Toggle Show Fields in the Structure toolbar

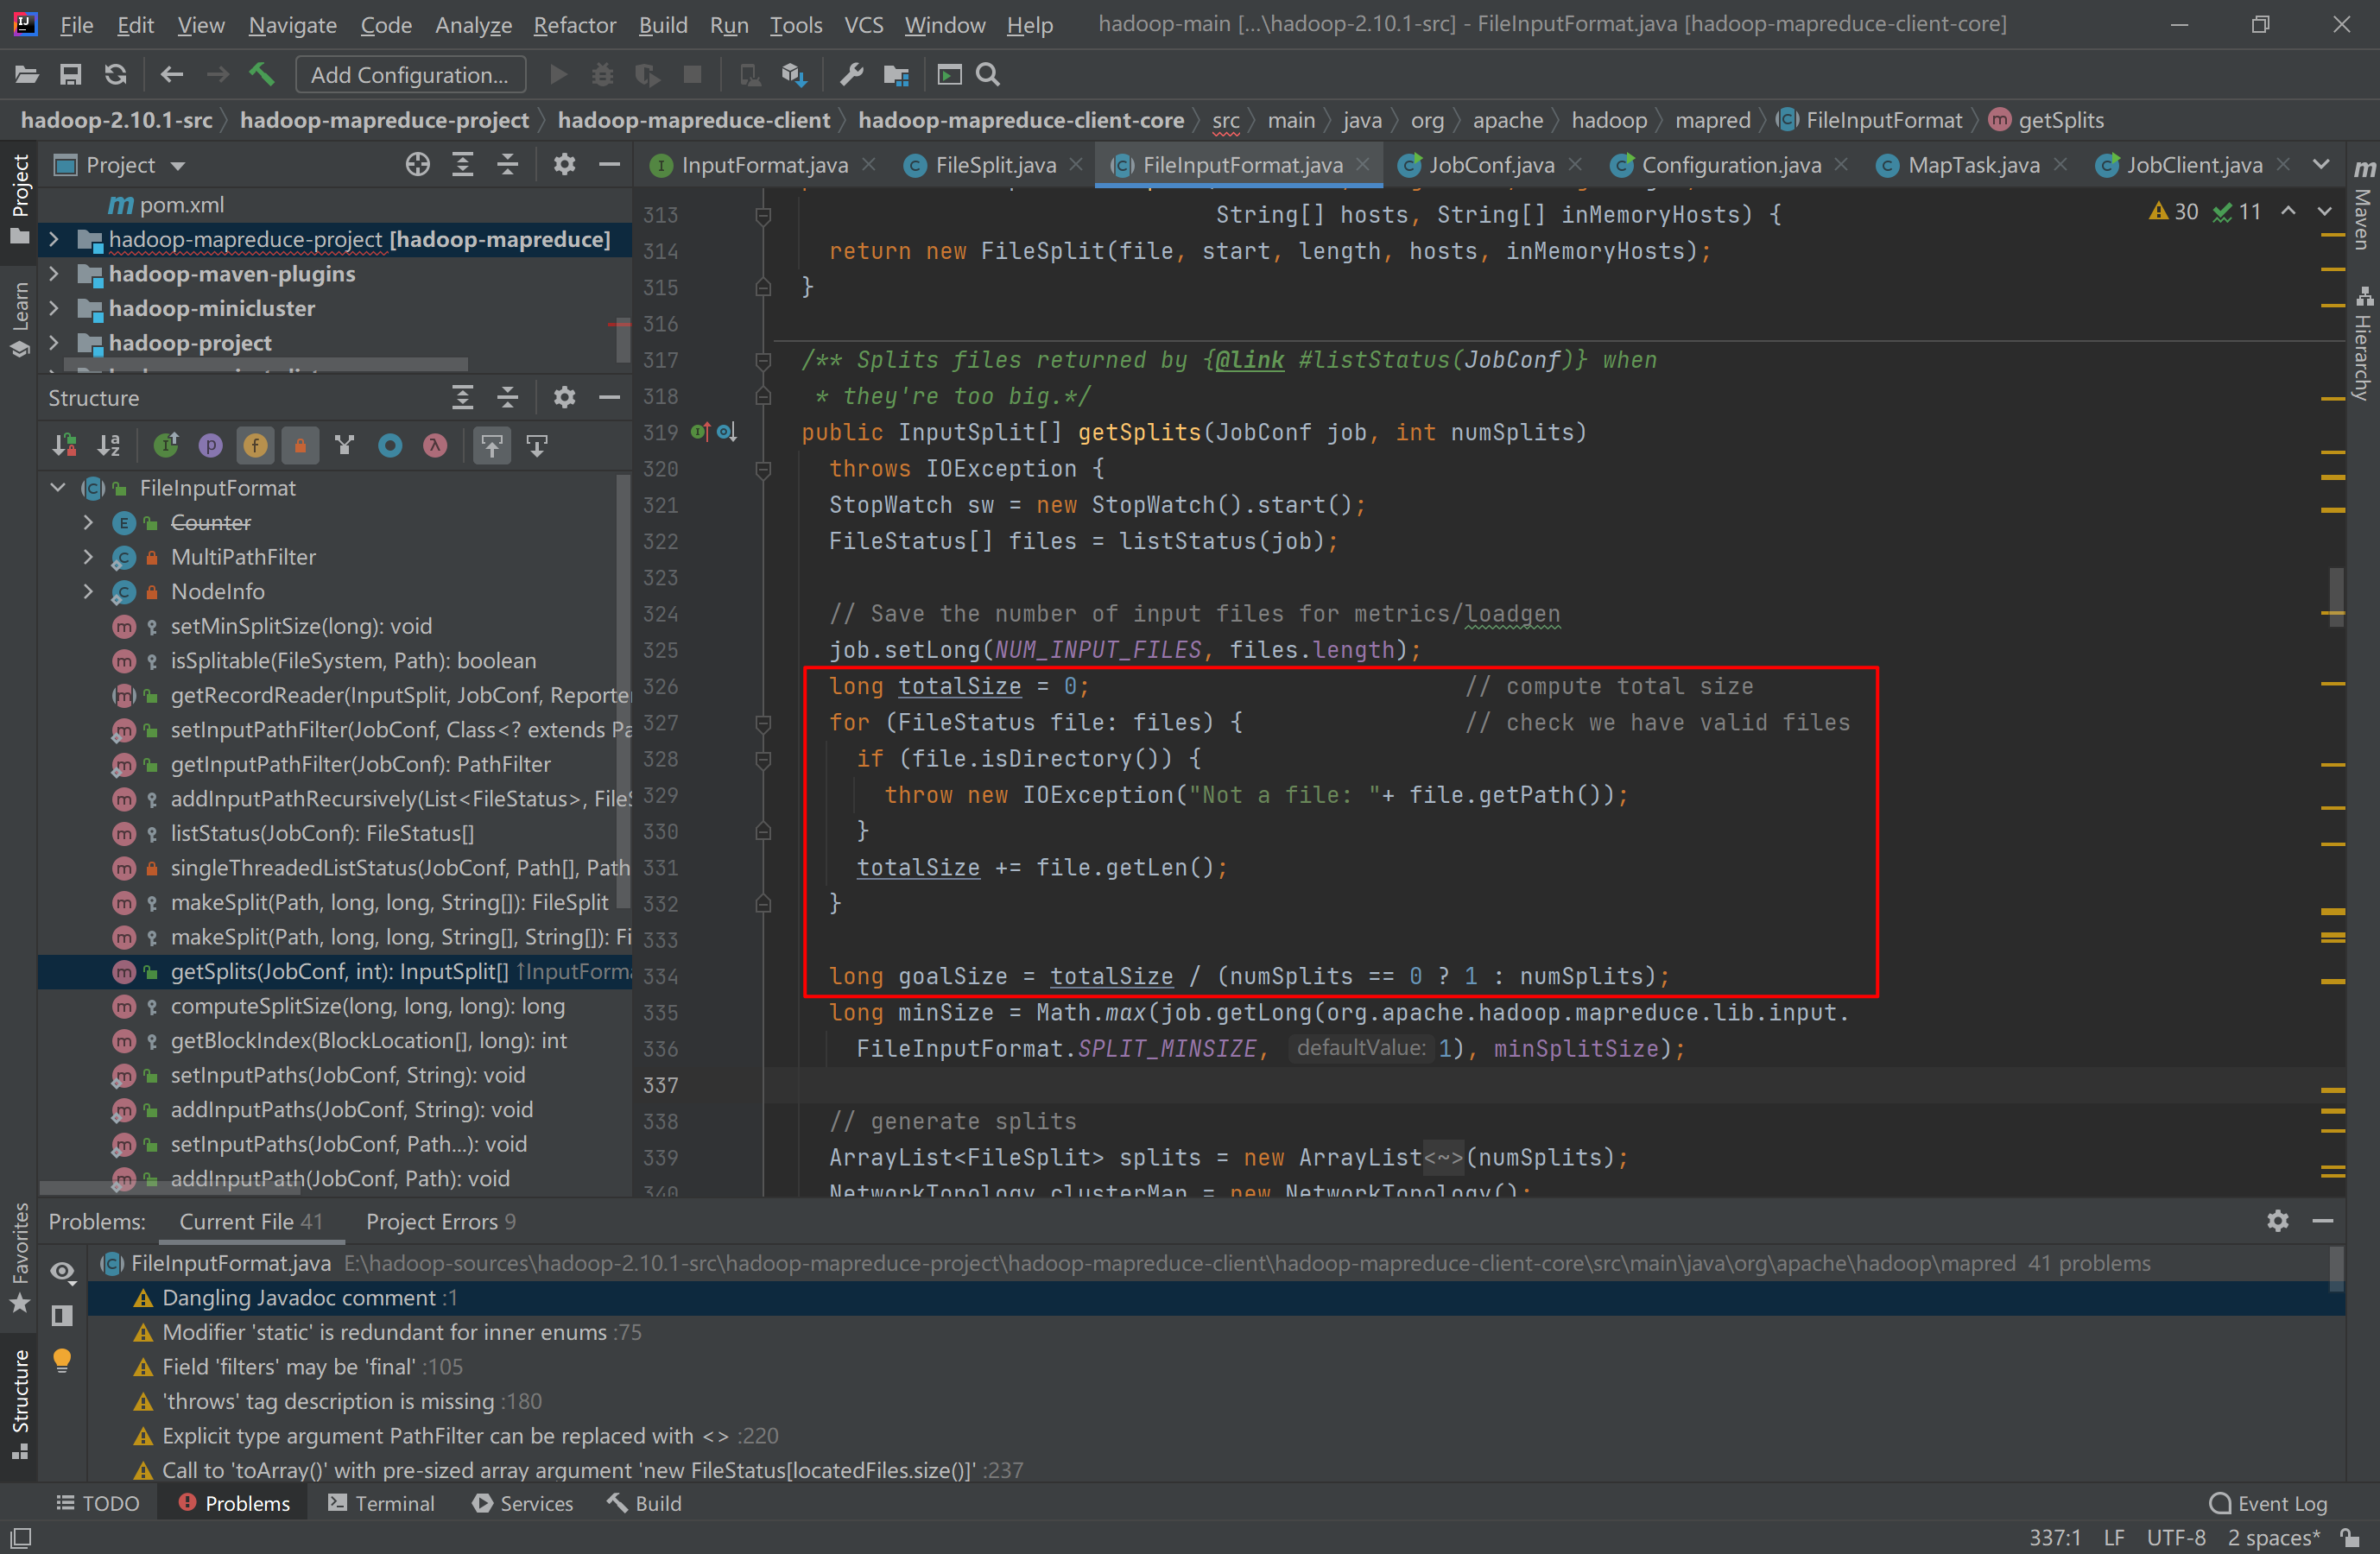tap(255, 445)
